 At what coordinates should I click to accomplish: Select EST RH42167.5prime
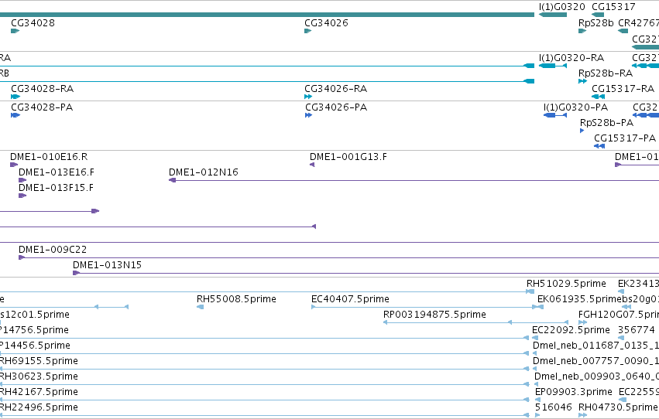click(38, 392)
